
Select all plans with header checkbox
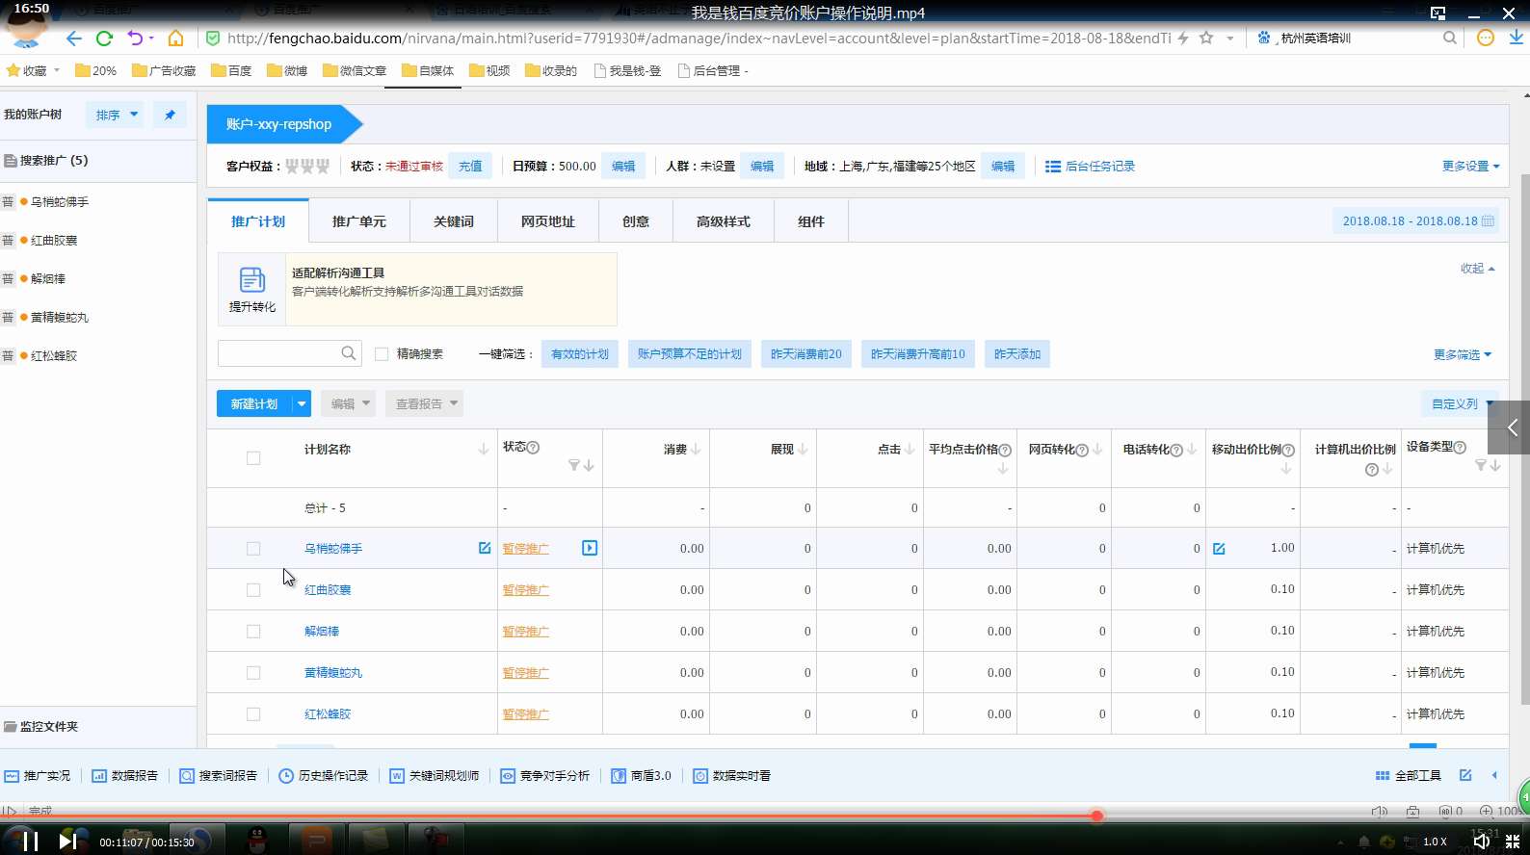(x=253, y=458)
